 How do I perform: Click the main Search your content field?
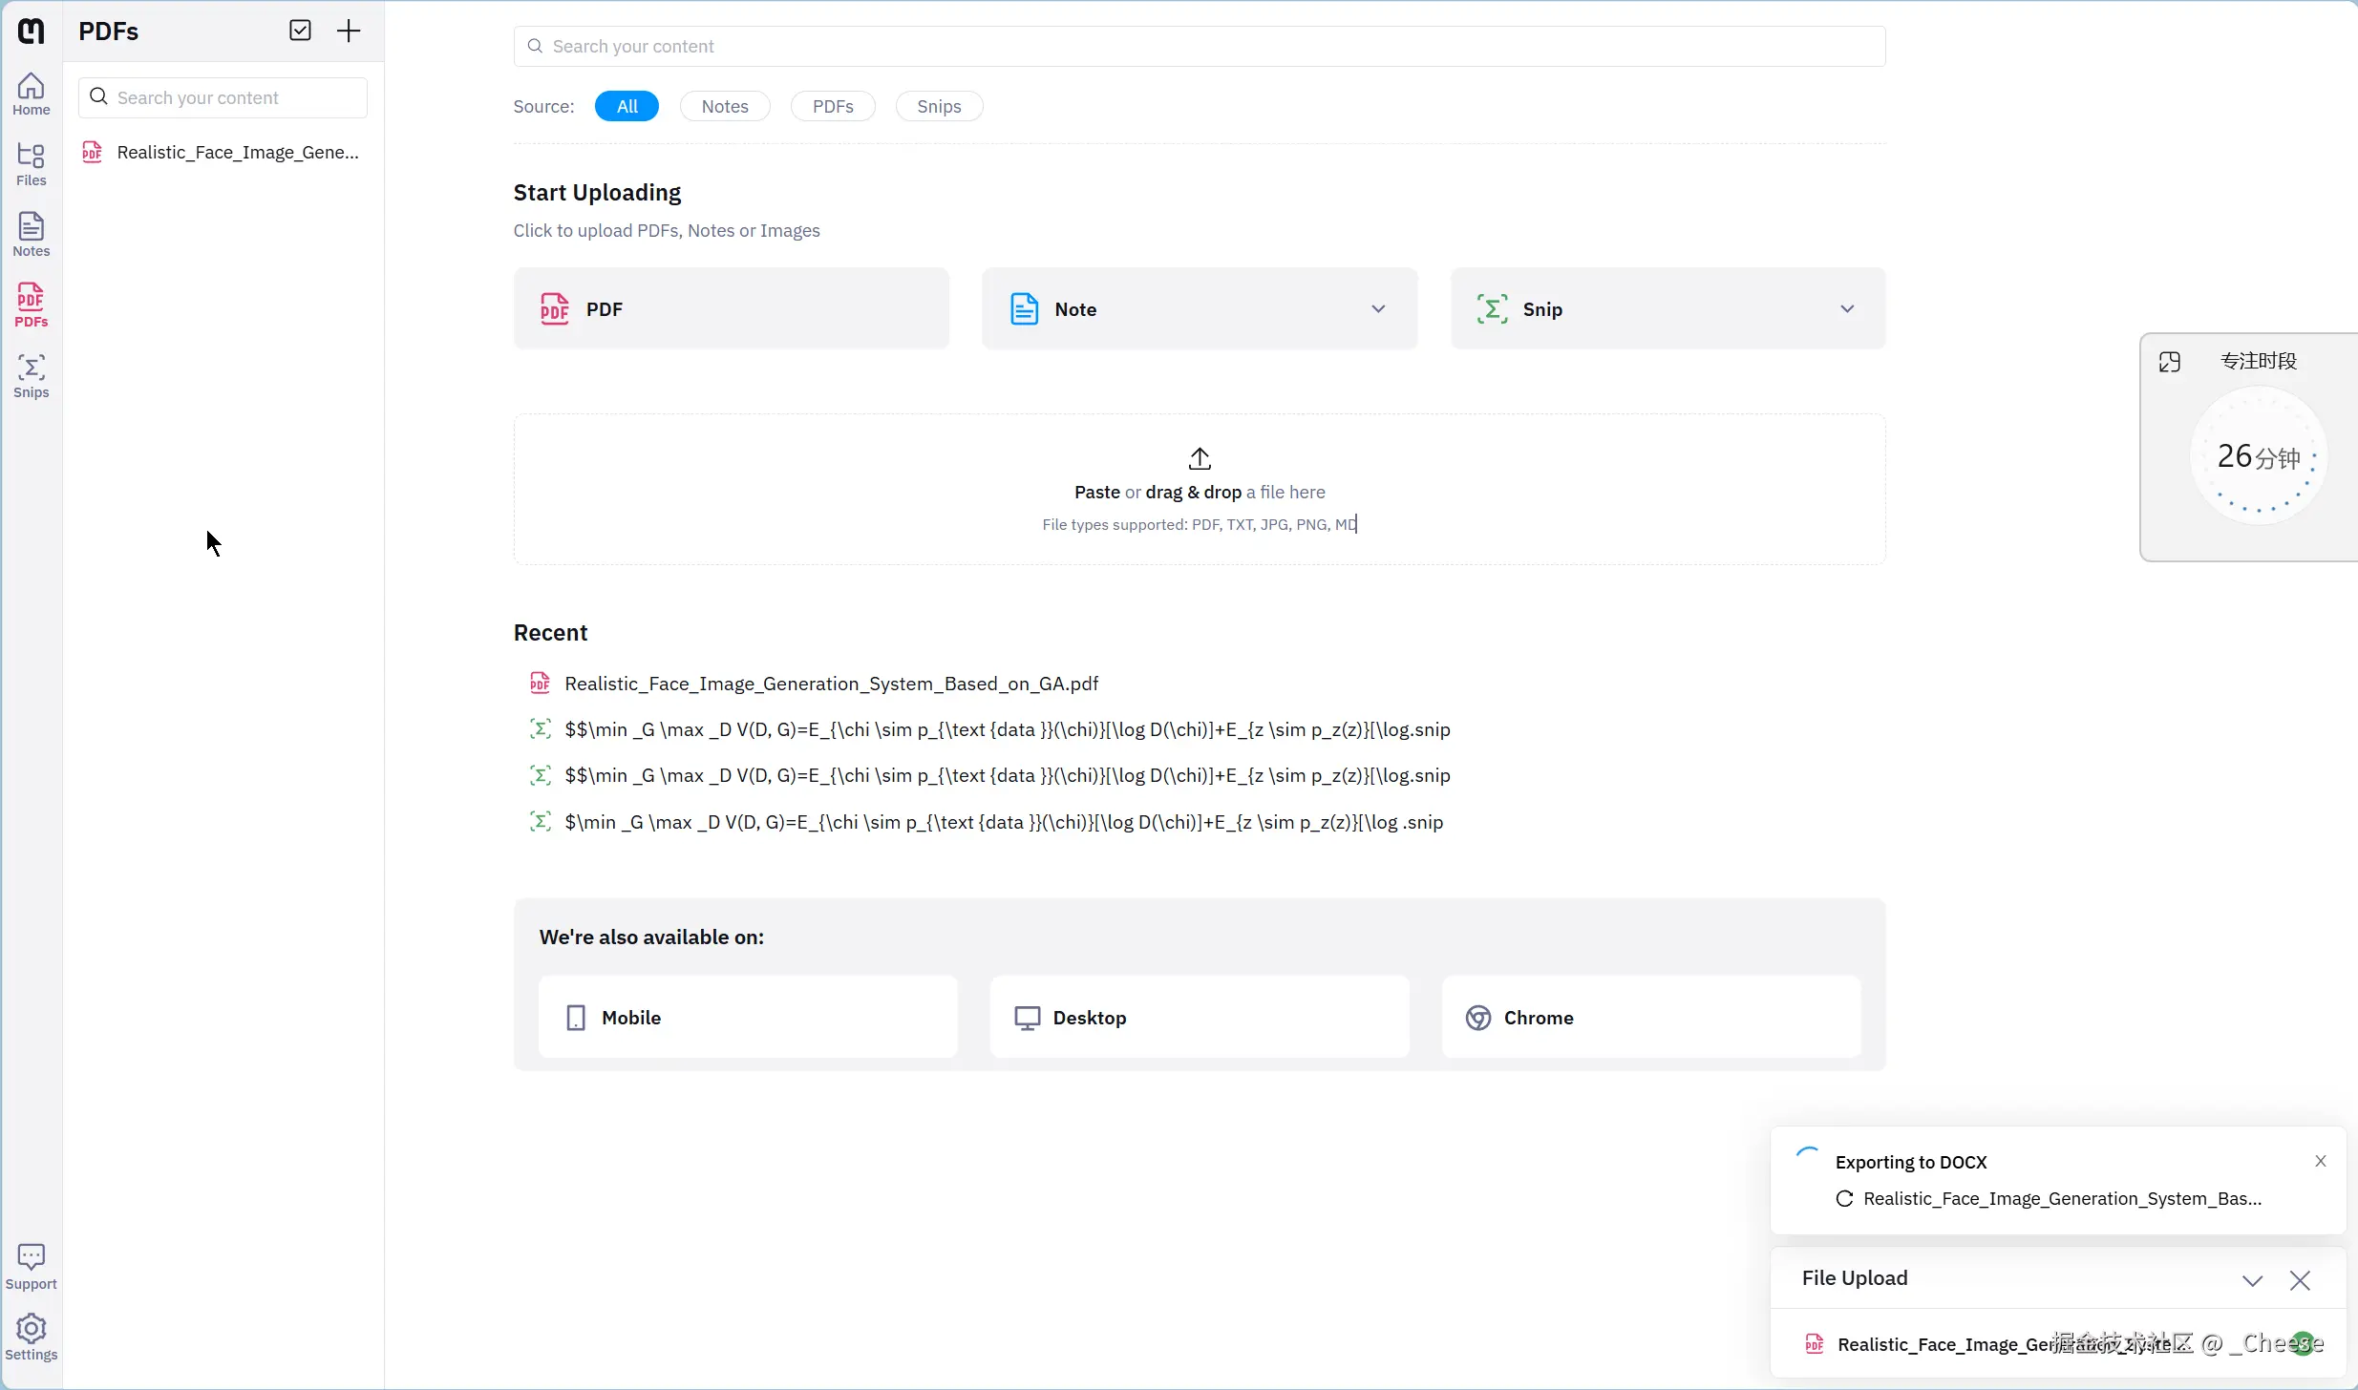pos(1199,46)
